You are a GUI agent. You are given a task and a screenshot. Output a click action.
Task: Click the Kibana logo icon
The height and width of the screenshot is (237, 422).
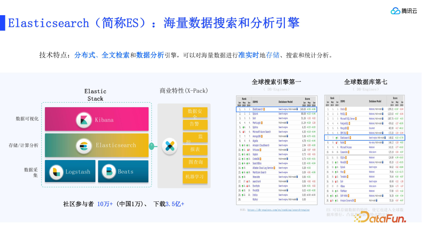(83, 120)
